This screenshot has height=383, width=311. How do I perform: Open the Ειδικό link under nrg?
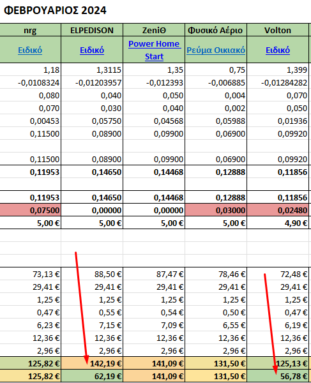(30, 50)
